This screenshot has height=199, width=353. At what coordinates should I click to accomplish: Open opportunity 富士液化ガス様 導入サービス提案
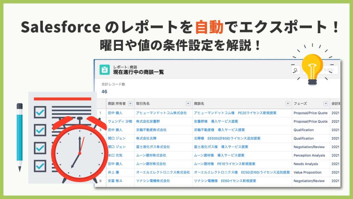221,147
